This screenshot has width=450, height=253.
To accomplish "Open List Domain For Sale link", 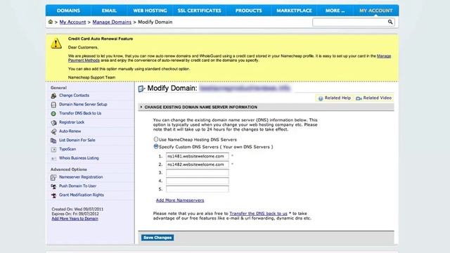I will coord(77,140).
